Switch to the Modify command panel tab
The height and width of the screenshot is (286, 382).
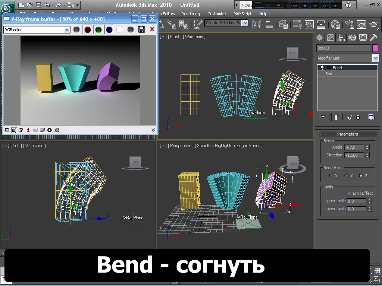(x=330, y=38)
